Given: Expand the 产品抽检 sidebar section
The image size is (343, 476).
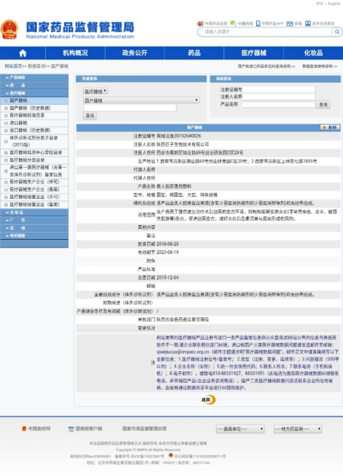Looking at the screenshot, I should (x=34, y=78).
